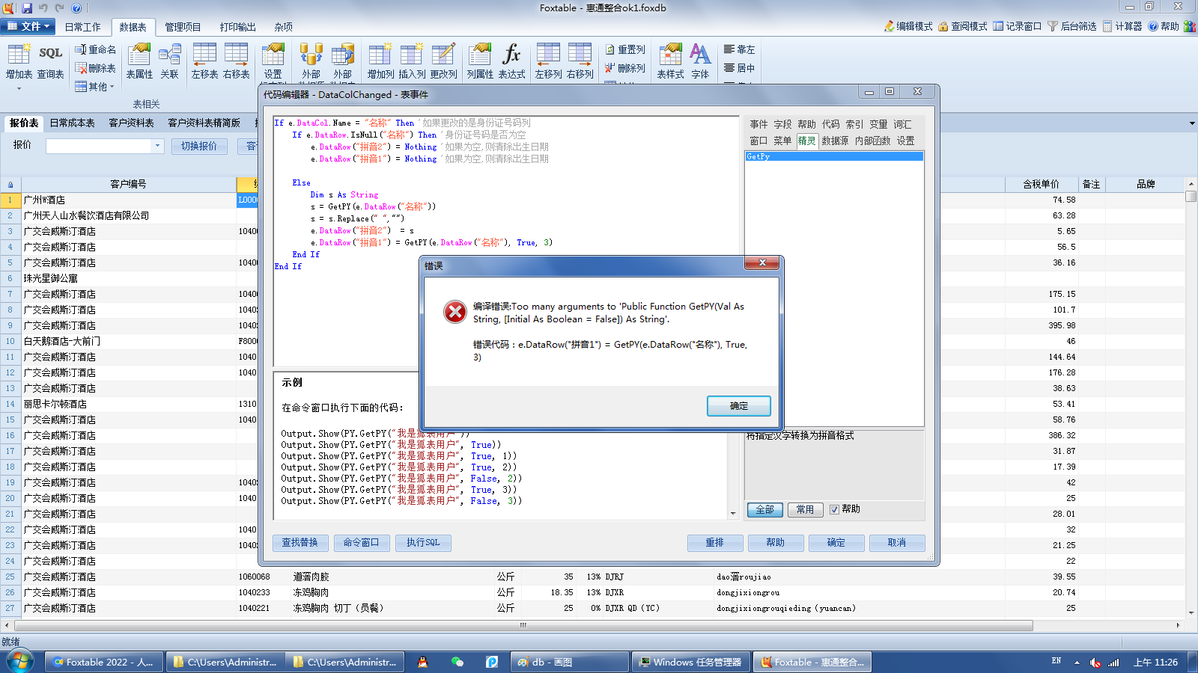
Task: Click 删除列 delete column in ribbon
Action: (625, 68)
